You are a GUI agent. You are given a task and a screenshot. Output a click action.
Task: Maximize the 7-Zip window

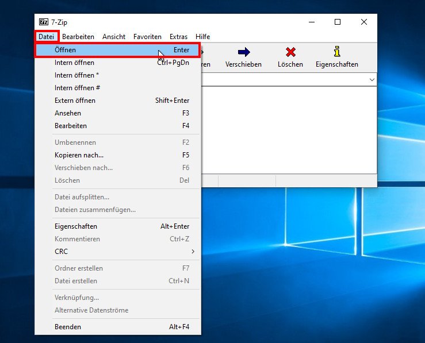(x=338, y=22)
